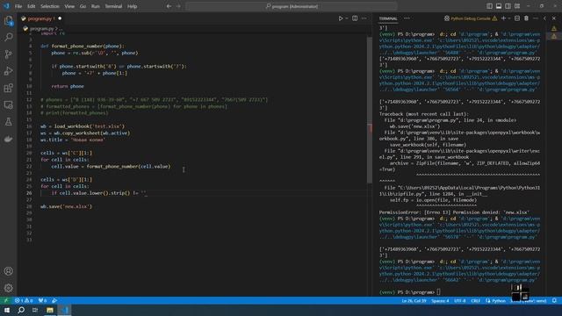Open the Extensions view

[x=8, y=88]
